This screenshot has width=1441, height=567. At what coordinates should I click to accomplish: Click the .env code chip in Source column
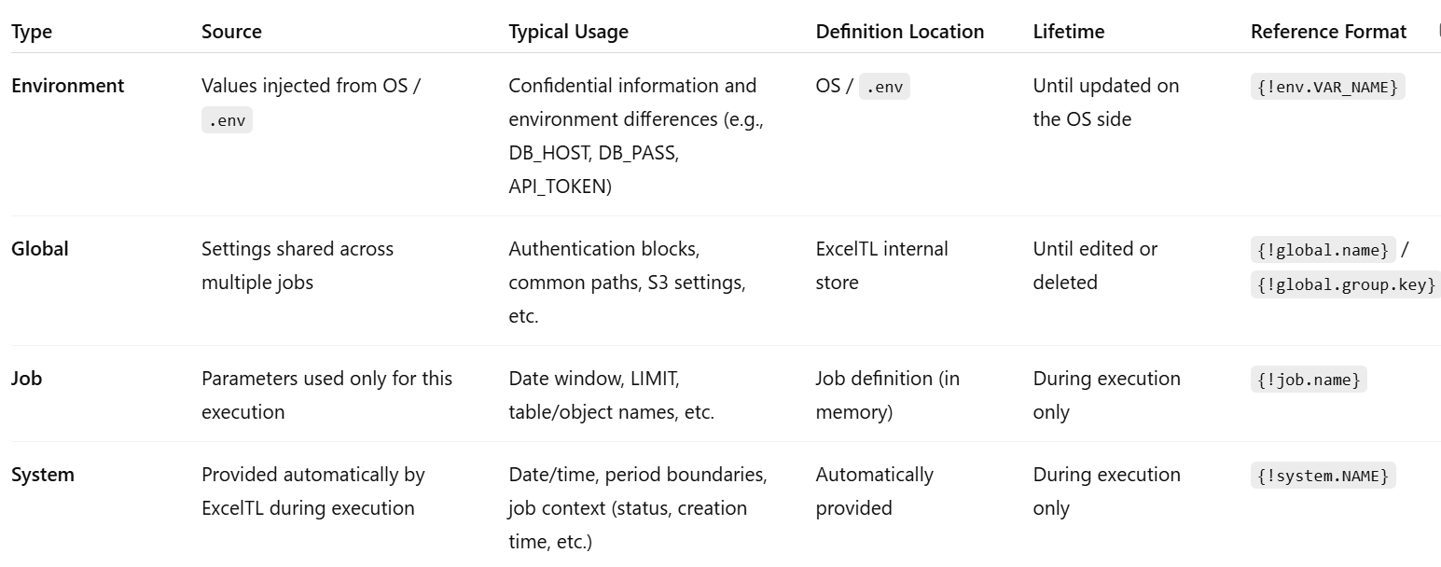pyautogui.click(x=227, y=120)
